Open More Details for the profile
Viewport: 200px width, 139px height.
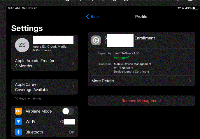pyautogui.click(x=141, y=81)
